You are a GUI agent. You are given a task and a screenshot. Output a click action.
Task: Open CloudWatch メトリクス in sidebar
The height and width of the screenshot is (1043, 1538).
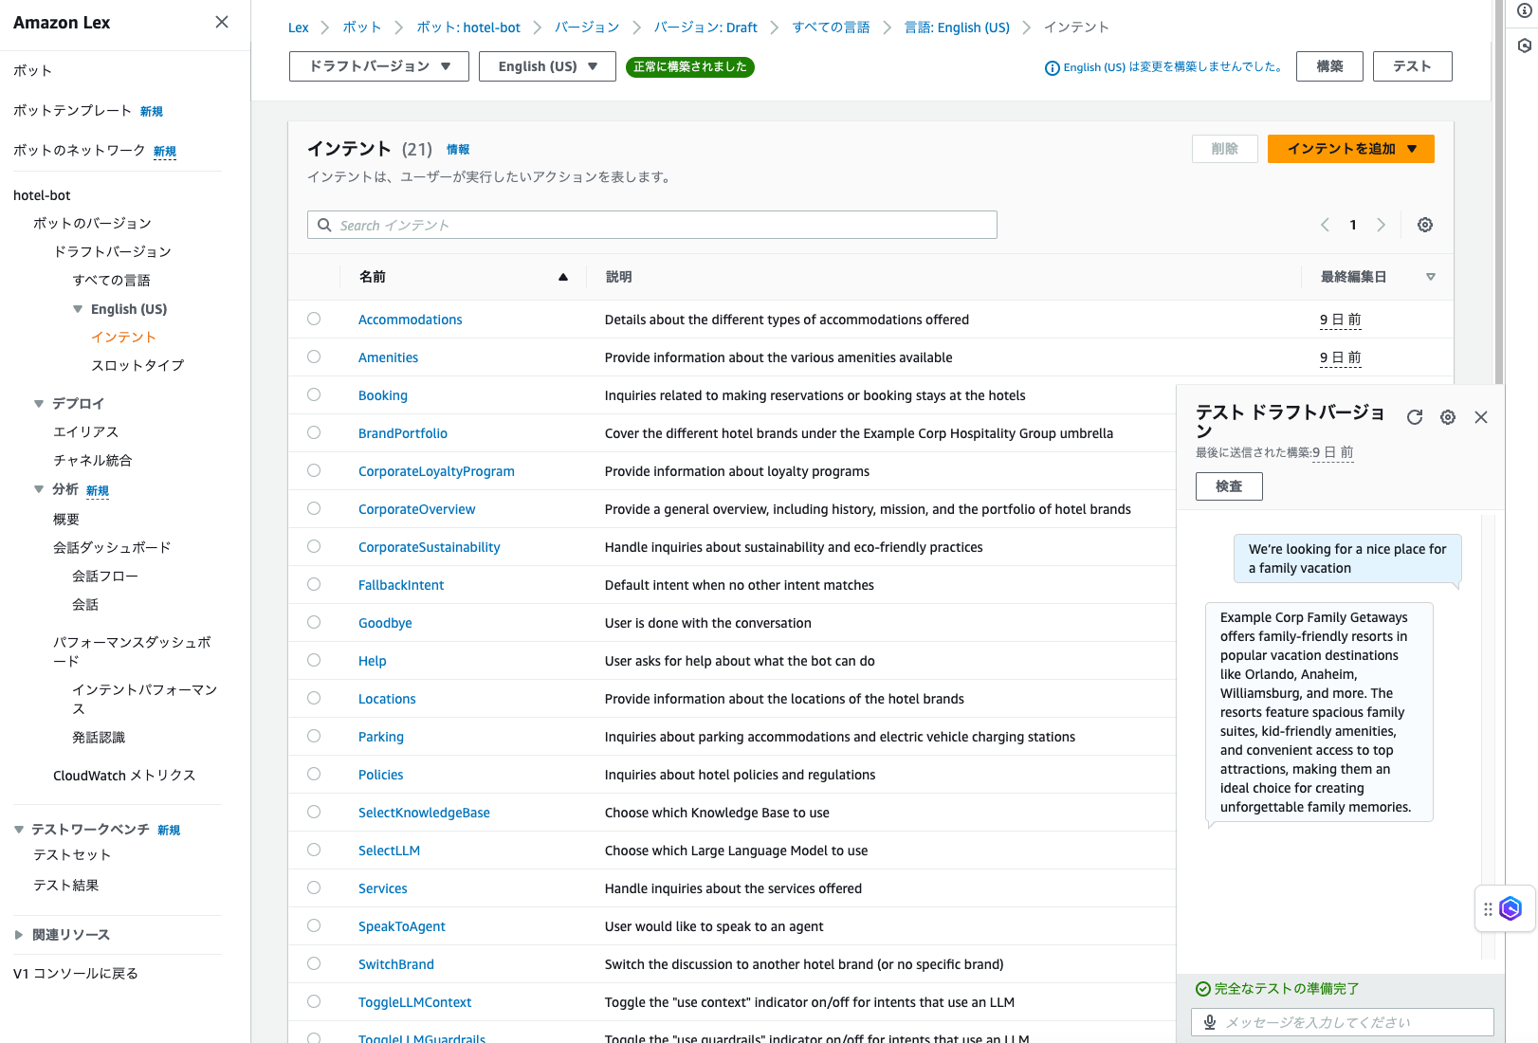click(x=124, y=776)
